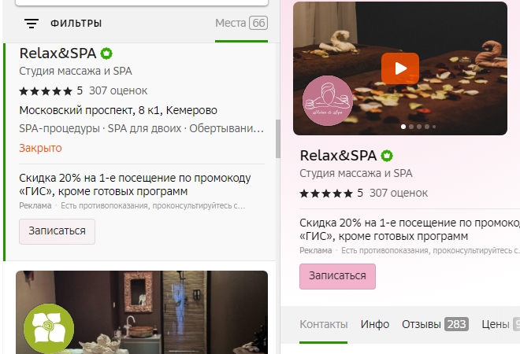Switch to the Инфо tab
Screen dimensions: 520x354
(375, 324)
